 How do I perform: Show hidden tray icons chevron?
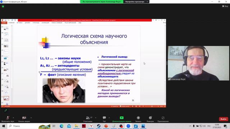click(x=190, y=126)
